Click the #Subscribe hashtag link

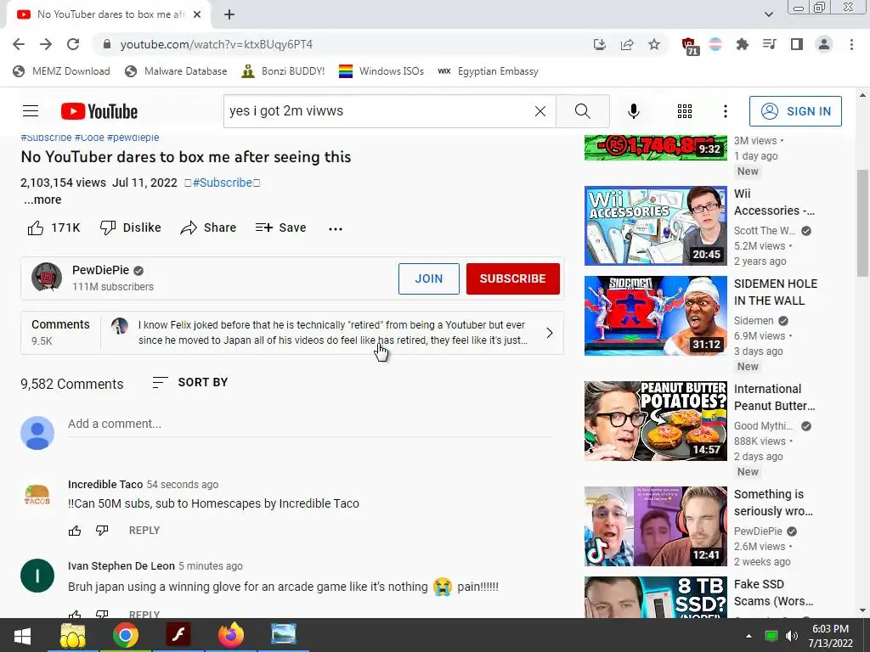(x=222, y=183)
